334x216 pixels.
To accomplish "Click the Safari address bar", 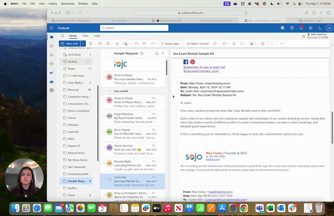I will point(190,13).
